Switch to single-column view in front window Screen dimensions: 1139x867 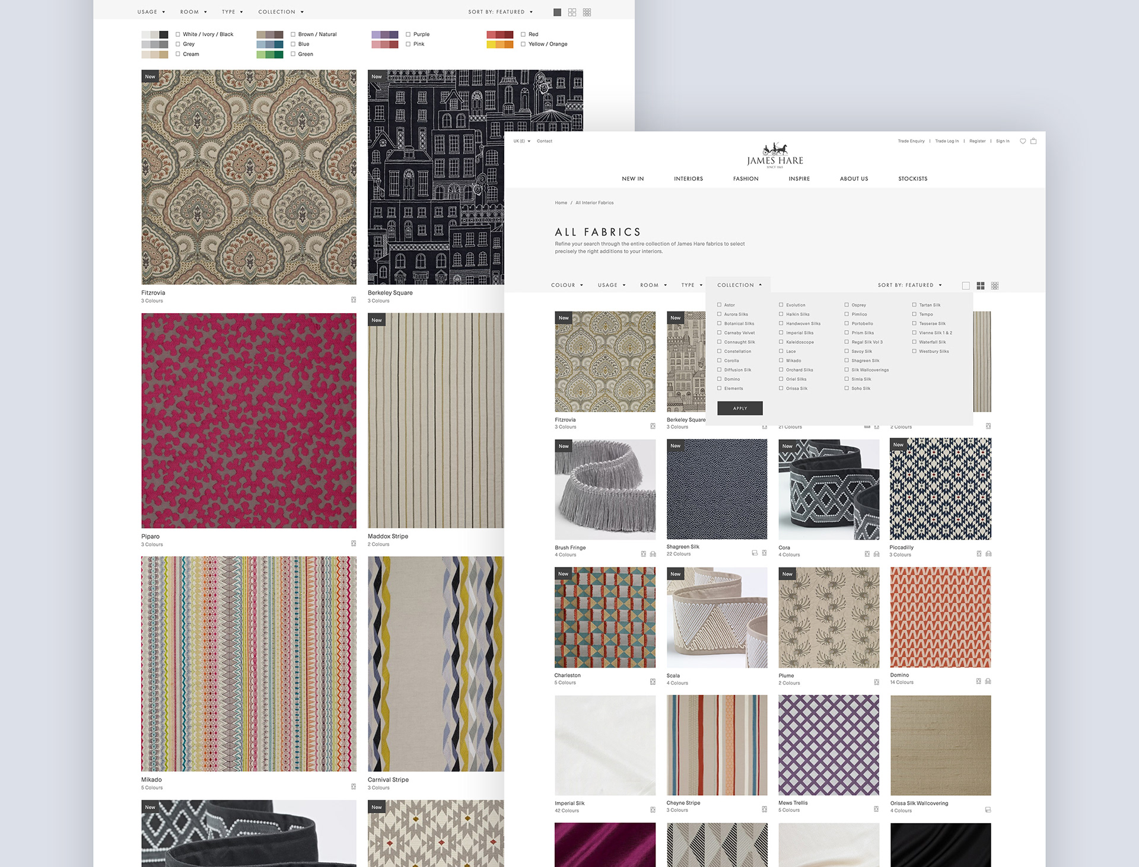point(966,285)
